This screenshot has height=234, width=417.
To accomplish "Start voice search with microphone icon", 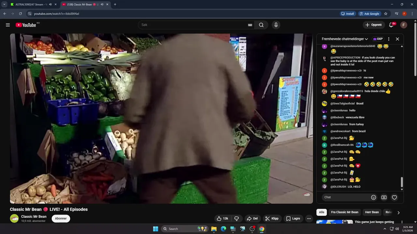I will (276, 25).
